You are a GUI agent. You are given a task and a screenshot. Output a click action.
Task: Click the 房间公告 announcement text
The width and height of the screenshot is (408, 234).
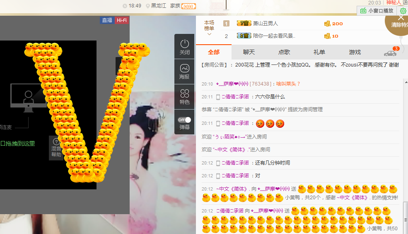[300, 65]
